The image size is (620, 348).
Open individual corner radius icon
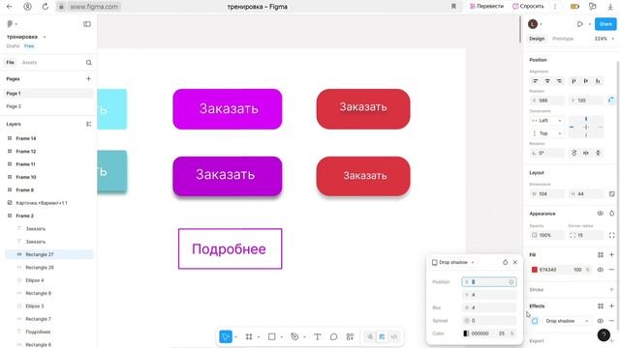[x=611, y=235]
